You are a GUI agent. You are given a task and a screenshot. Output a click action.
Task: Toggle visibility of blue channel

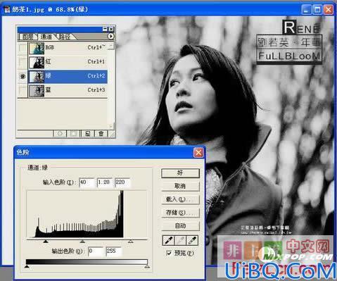point(23,91)
